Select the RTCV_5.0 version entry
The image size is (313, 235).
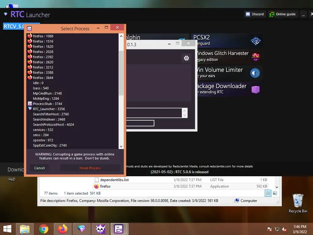13,26
